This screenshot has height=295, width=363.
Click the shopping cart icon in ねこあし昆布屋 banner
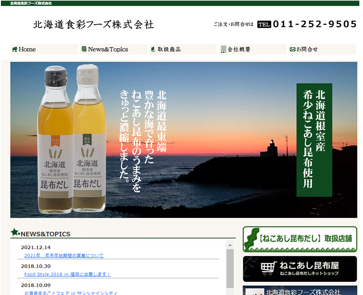pyautogui.click(x=269, y=268)
